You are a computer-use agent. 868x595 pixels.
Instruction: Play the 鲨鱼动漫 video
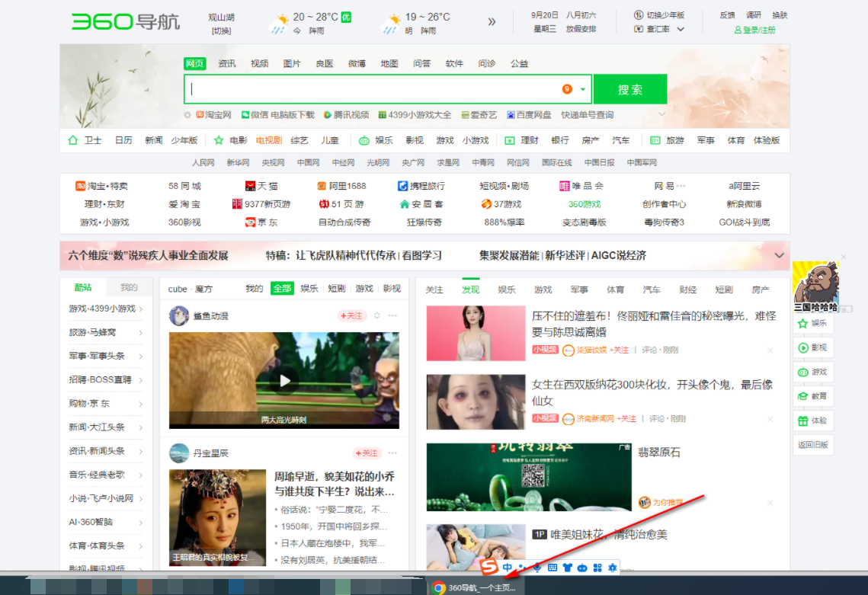(x=284, y=380)
